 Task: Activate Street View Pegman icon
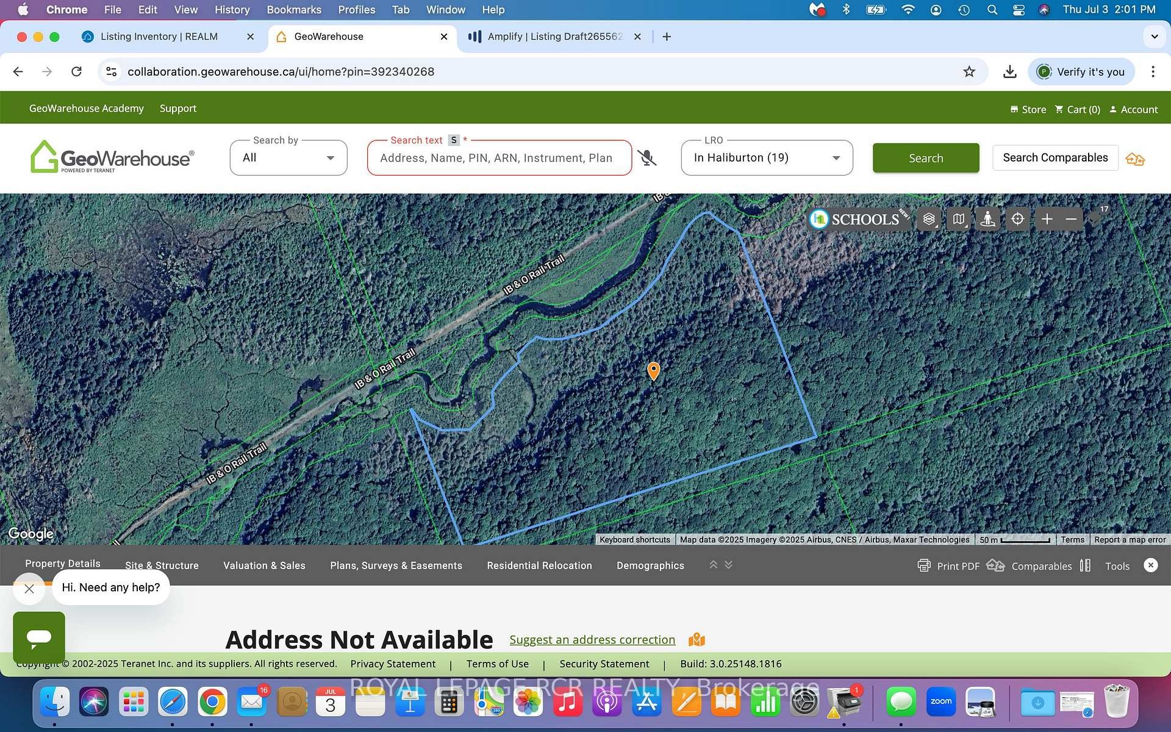988,218
